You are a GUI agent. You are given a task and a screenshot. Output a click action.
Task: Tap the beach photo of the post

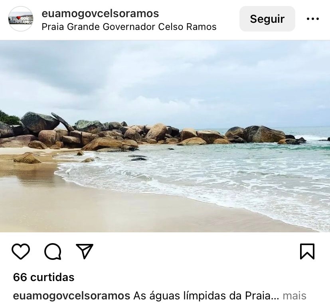[165, 136]
